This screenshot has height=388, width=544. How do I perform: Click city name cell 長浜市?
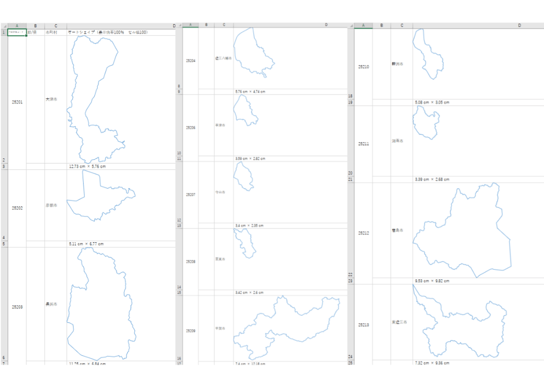[55, 304]
